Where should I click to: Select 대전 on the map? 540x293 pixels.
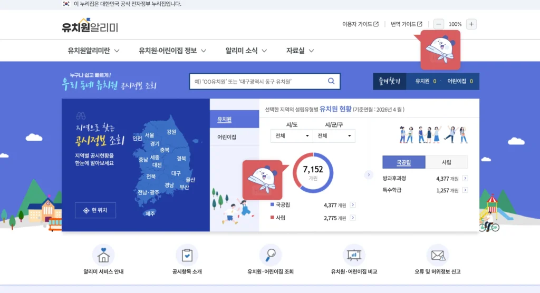(x=157, y=165)
